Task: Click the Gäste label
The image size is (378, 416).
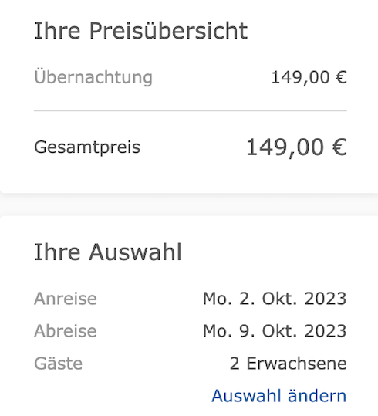Action: 58,364
